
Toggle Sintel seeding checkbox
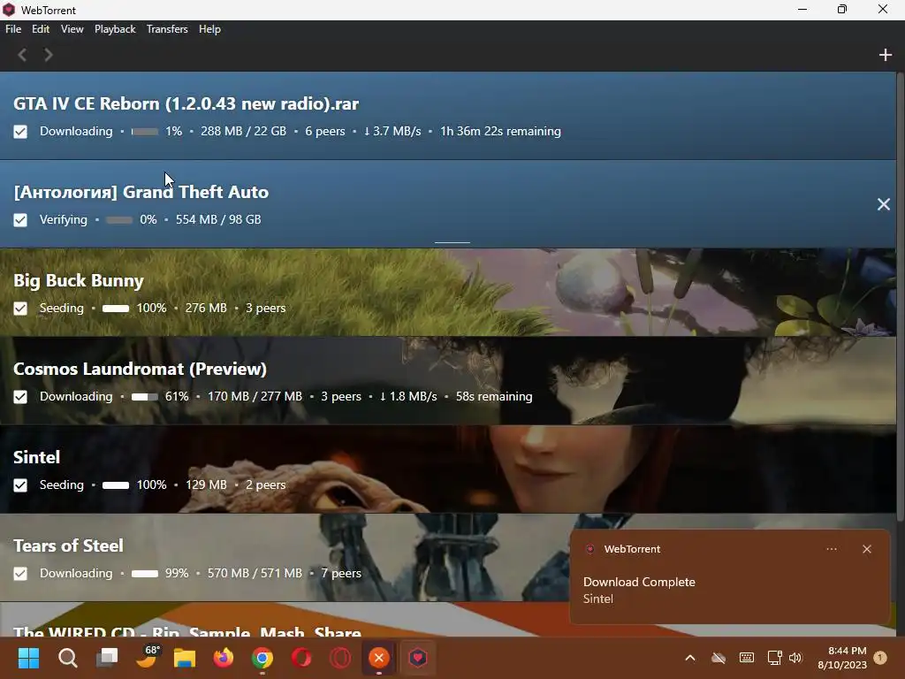pyautogui.click(x=20, y=485)
